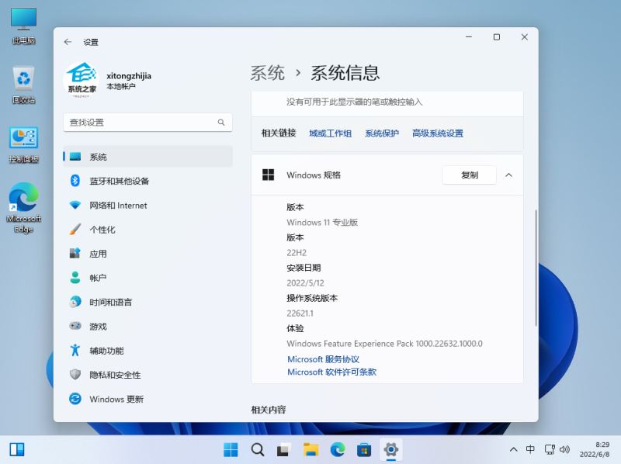Open the Windows Start button
Screen dimensions: 621x464
(231, 449)
